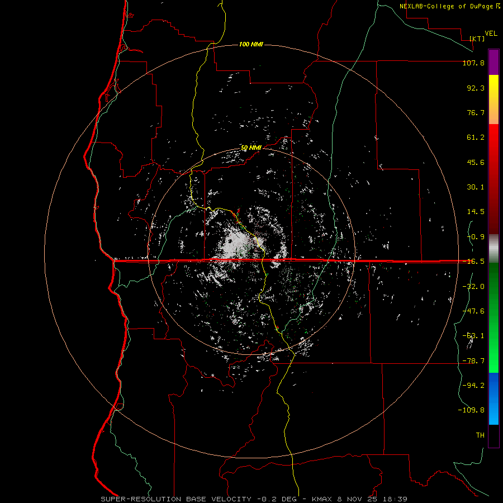Click the 76.7 legend value
The height and width of the screenshot is (503, 503).
pos(476,112)
